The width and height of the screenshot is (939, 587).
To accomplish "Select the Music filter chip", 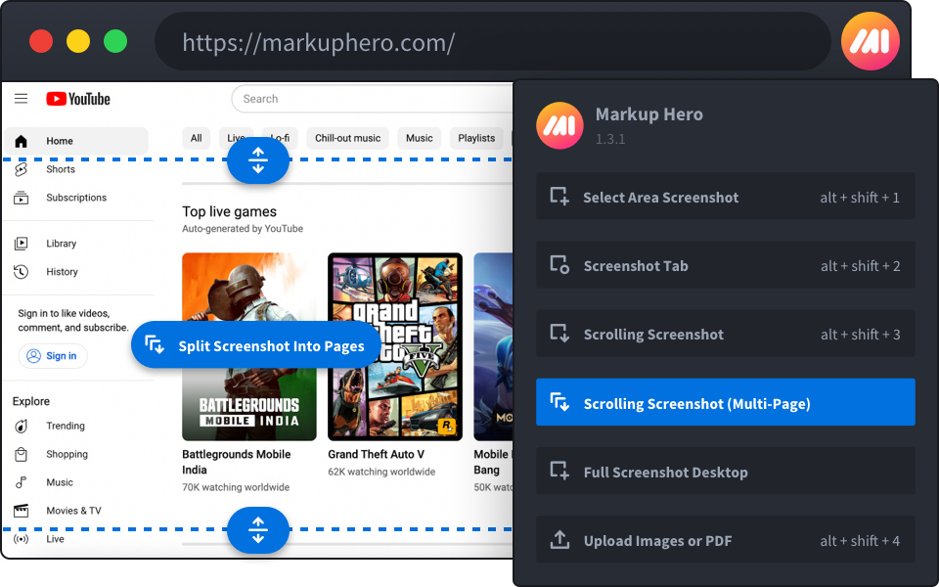I will 420,138.
